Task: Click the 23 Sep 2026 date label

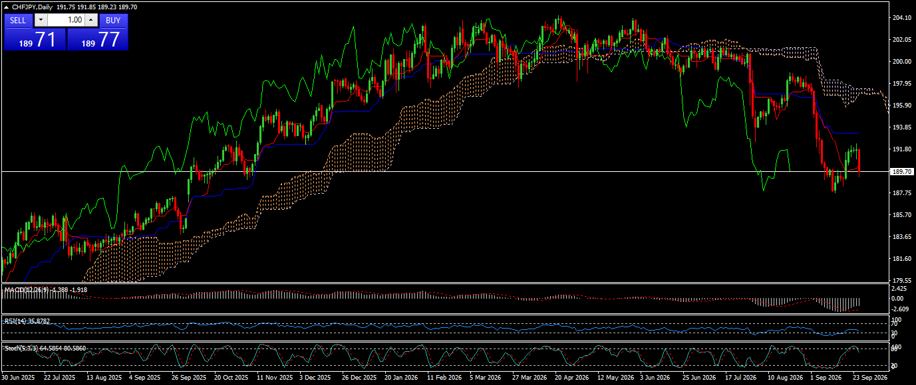Action: click(870, 377)
